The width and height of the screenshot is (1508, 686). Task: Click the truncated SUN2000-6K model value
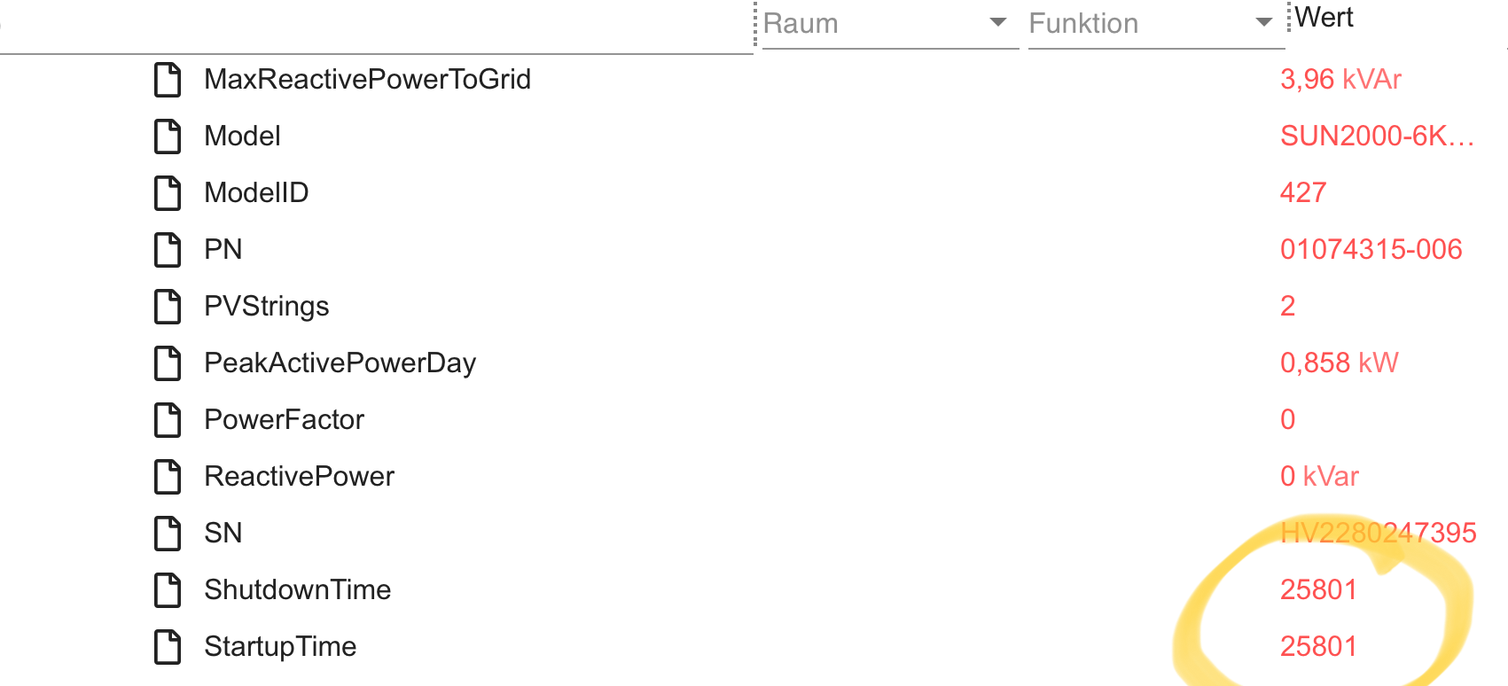(1377, 136)
